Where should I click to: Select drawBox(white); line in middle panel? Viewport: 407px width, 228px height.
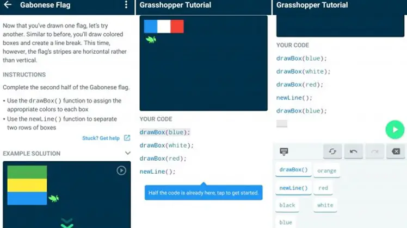tap(166, 145)
